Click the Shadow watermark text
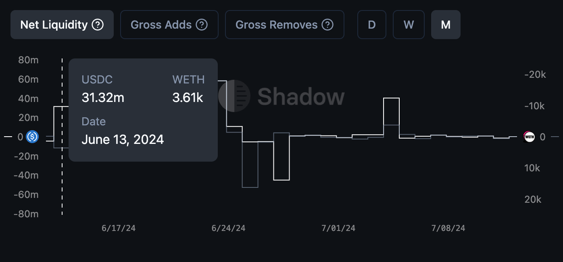The height and width of the screenshot is (262, 563). coord(301,97)
